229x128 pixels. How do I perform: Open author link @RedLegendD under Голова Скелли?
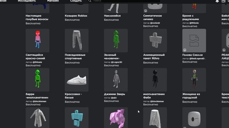coord(198,58)
